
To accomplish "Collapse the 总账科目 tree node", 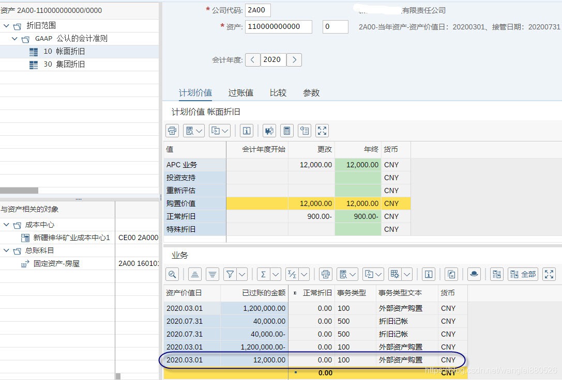I will click(6, 250).
